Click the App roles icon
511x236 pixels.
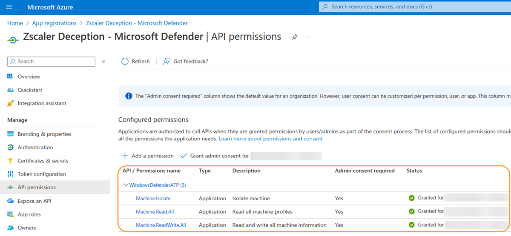(x=11, y=214)
